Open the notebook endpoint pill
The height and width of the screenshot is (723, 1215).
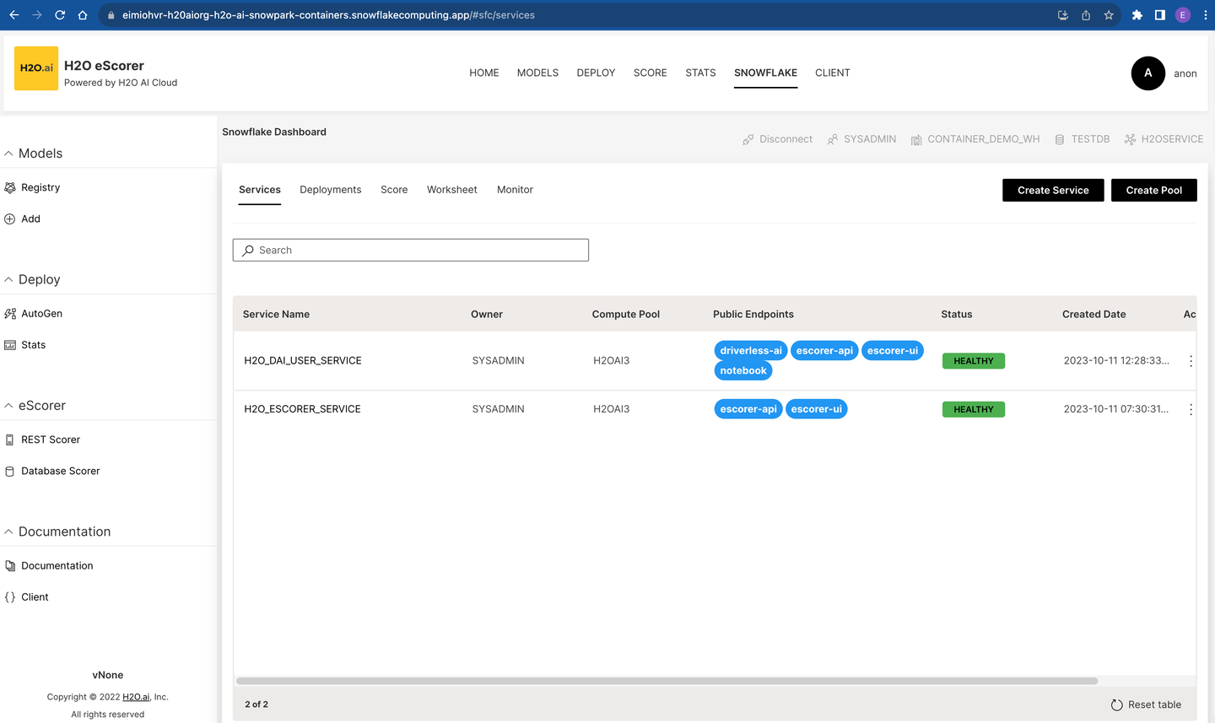click(743, 370)
